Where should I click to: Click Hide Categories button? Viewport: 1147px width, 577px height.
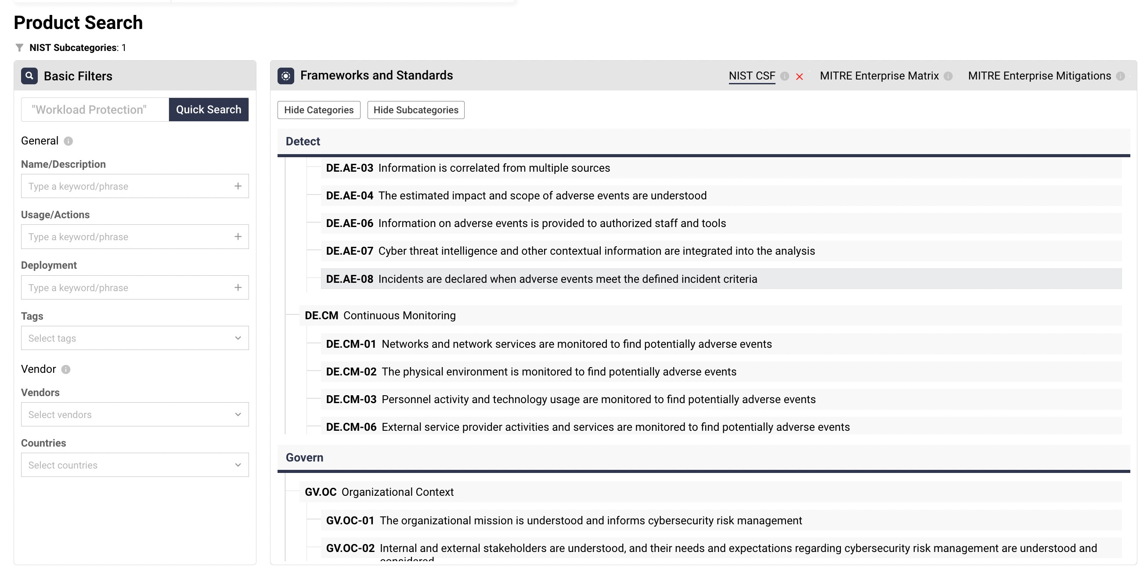coord(319,110)
